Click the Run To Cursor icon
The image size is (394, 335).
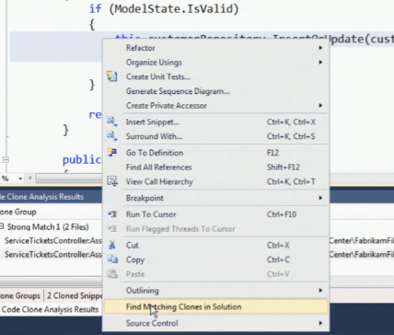[x=112, y=214]
